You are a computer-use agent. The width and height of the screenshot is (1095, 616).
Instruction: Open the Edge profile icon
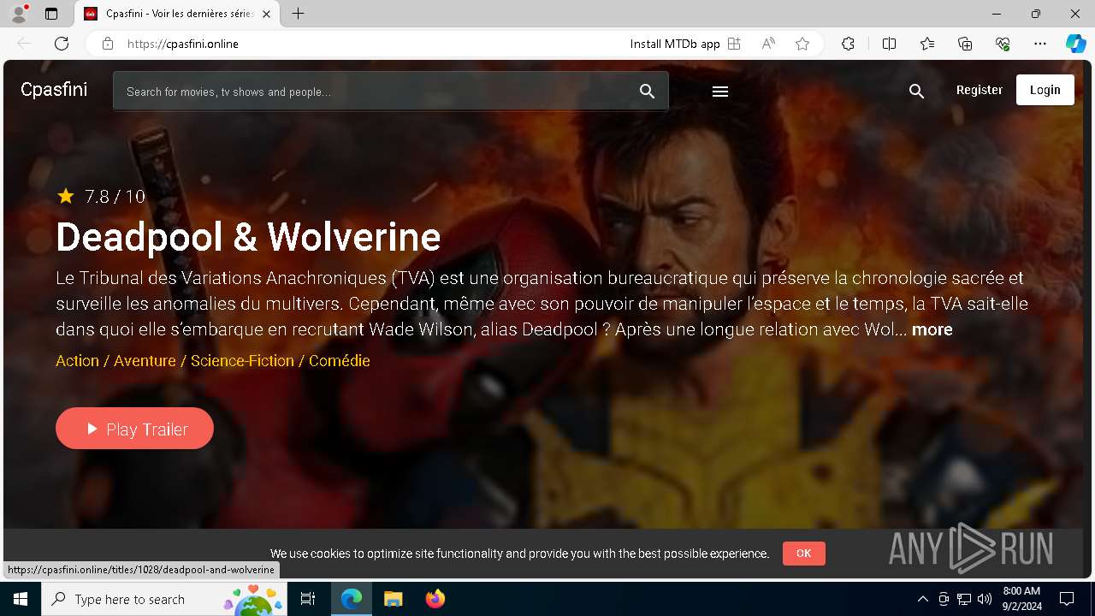click(x=19, y=14)
